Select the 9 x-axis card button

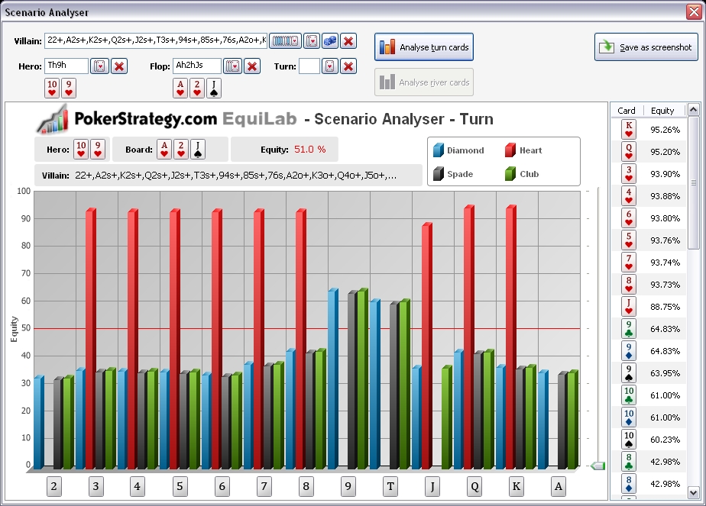coord(348,488)
